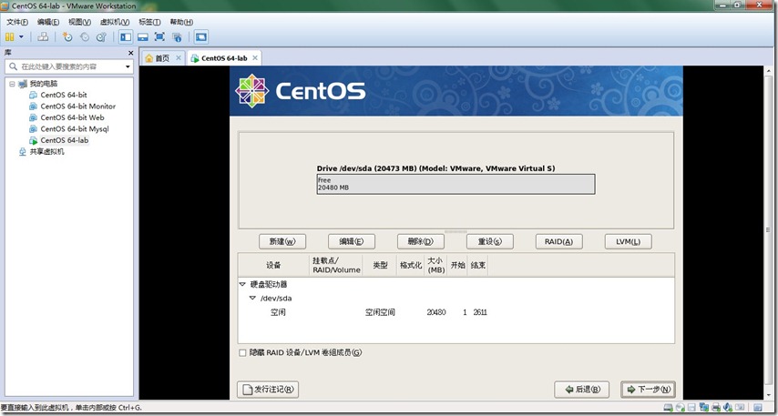The width and height of the screenshot is (778, 416).
Task: Select the 空闲 free space row
Action: (456, 312)
